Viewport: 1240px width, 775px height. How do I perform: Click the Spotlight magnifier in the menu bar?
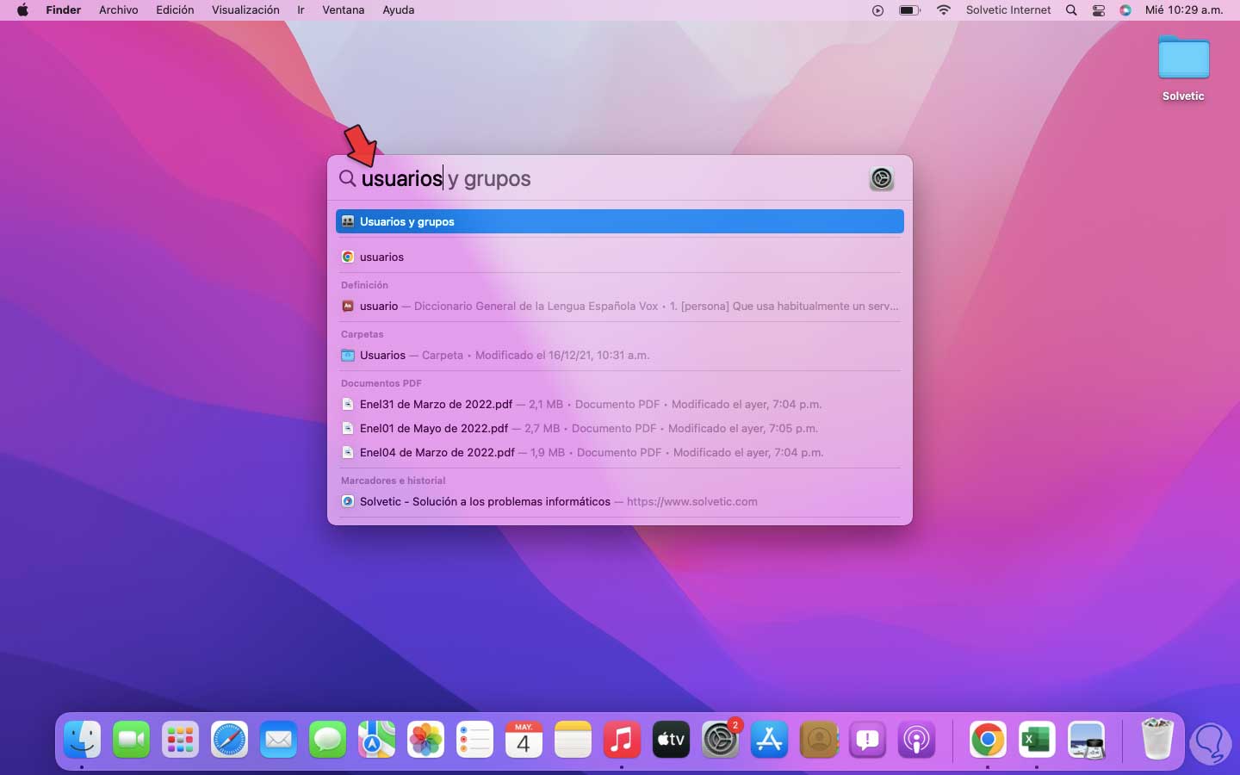tap(1071, 10)
